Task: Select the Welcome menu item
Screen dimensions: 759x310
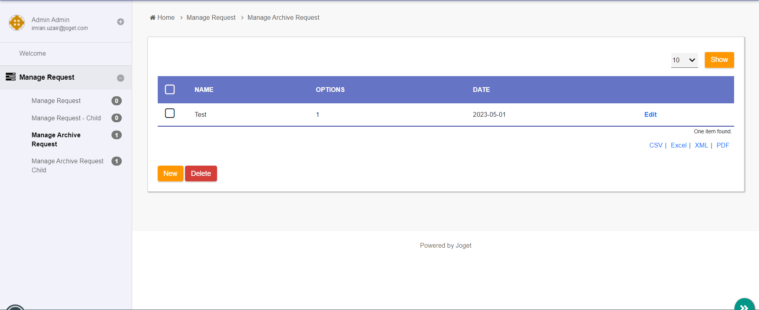Action: tap(32, 53)
